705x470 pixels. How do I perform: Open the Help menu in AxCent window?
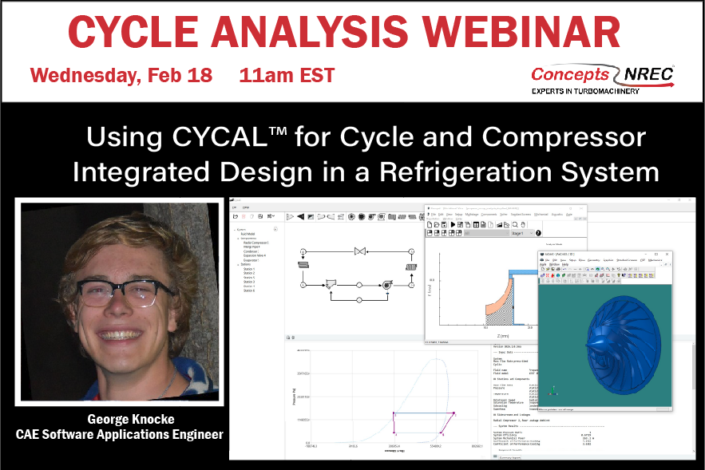point(565,264)
